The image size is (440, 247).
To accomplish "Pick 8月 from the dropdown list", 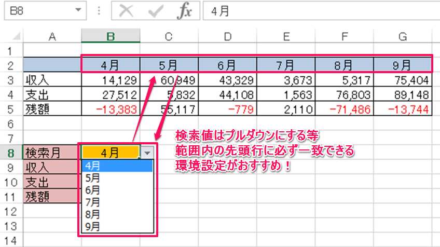I will point(92,214).
